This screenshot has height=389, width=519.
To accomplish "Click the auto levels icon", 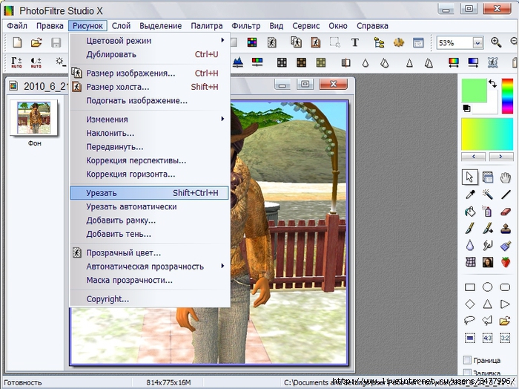I will (16, 62).
